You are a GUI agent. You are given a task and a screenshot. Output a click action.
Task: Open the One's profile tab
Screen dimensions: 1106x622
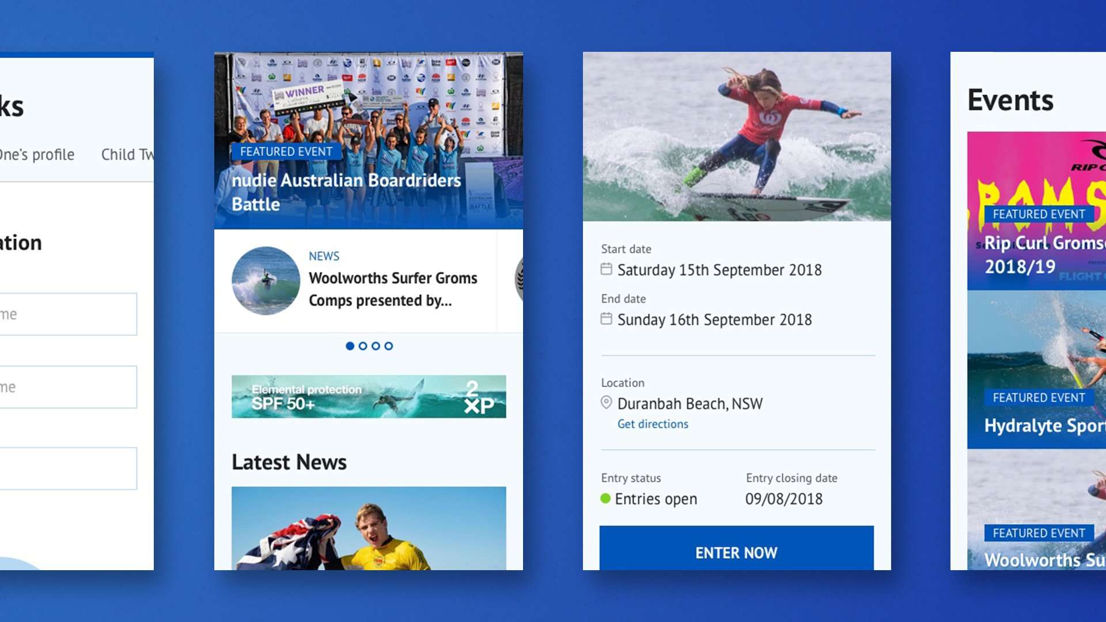click(x=37, y=154)
